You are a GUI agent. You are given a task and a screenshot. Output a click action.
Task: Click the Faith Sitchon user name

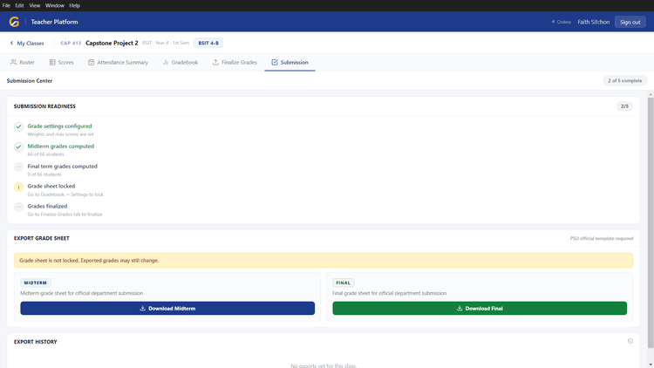coord(594,22)
